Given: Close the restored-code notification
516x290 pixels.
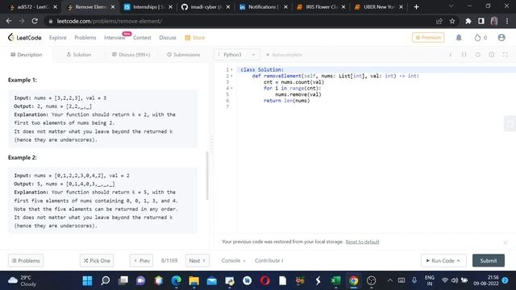Looking at the screenshot, I should [x=506, y=242].
